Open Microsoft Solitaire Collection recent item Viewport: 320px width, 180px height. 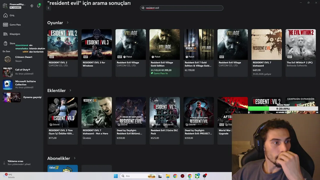22,84
